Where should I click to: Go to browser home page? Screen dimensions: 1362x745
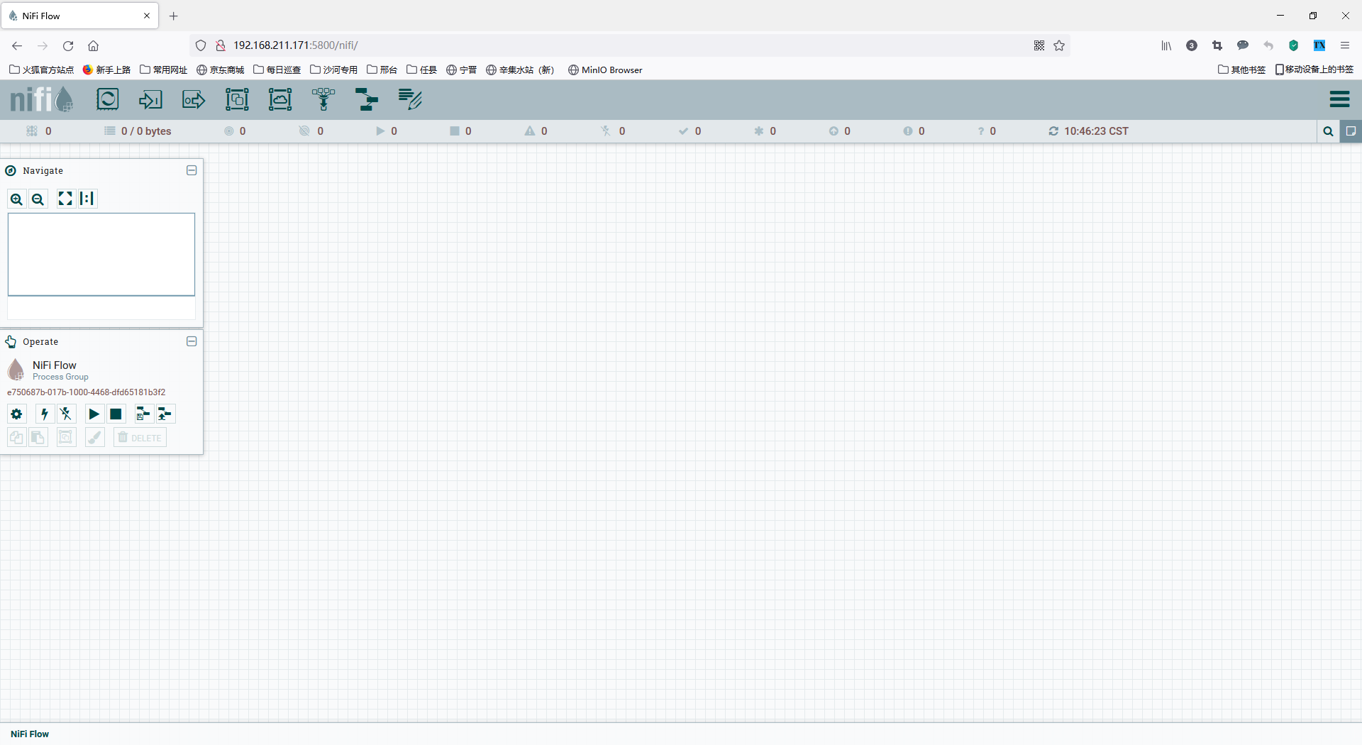point(93,45)
